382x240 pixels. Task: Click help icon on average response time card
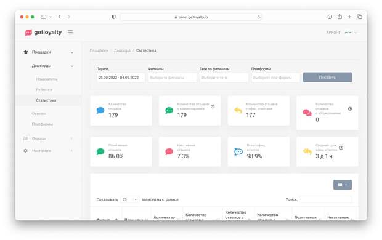341,148
